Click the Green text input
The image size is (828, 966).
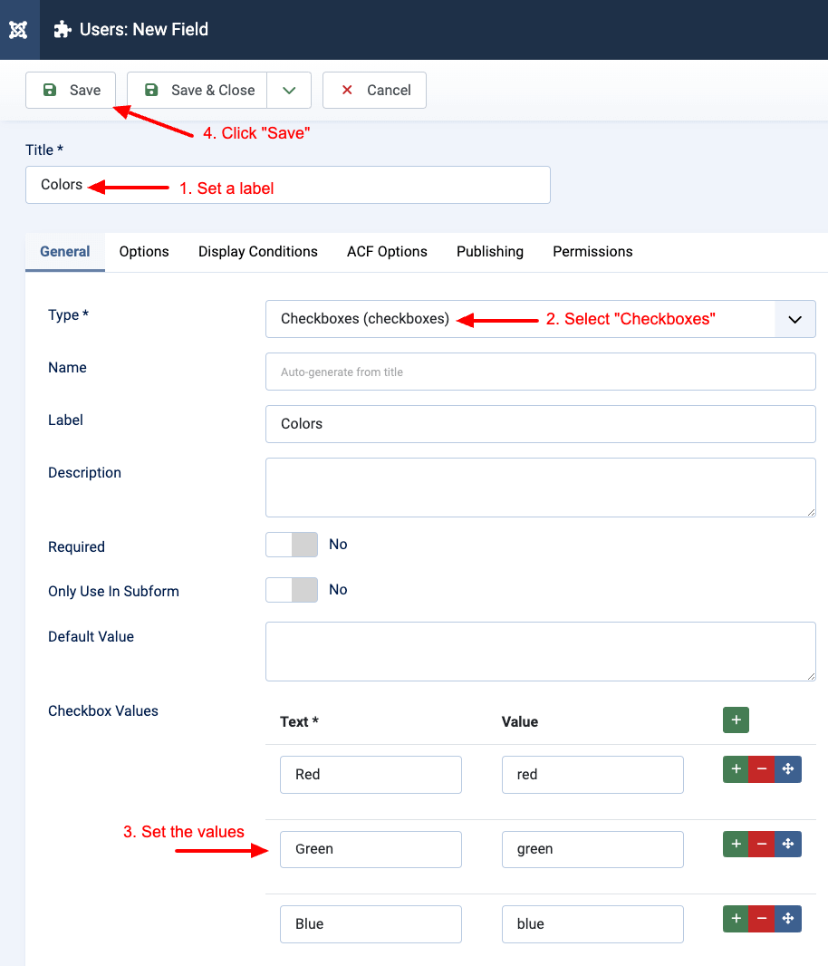371,850
